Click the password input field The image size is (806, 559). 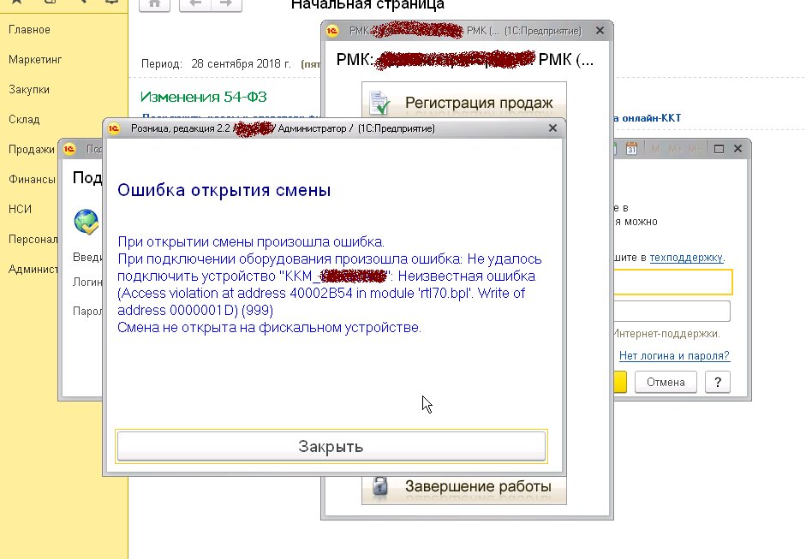(672, 311)
